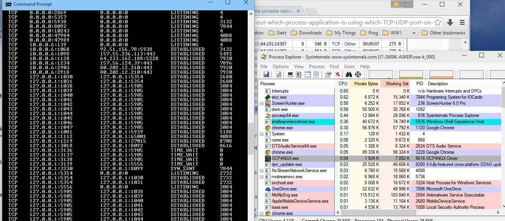
Task: Open the System Information graph icon
Action: click(291, 75)
